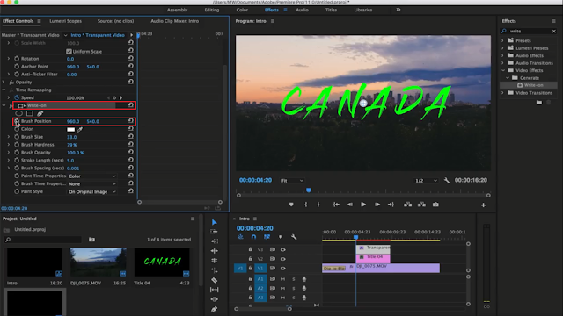Uncheck the Uniform Scale checkbox

click(69, 51)
